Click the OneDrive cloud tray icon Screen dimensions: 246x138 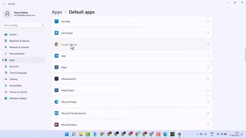pyautogui.click(x=201, y=134)
